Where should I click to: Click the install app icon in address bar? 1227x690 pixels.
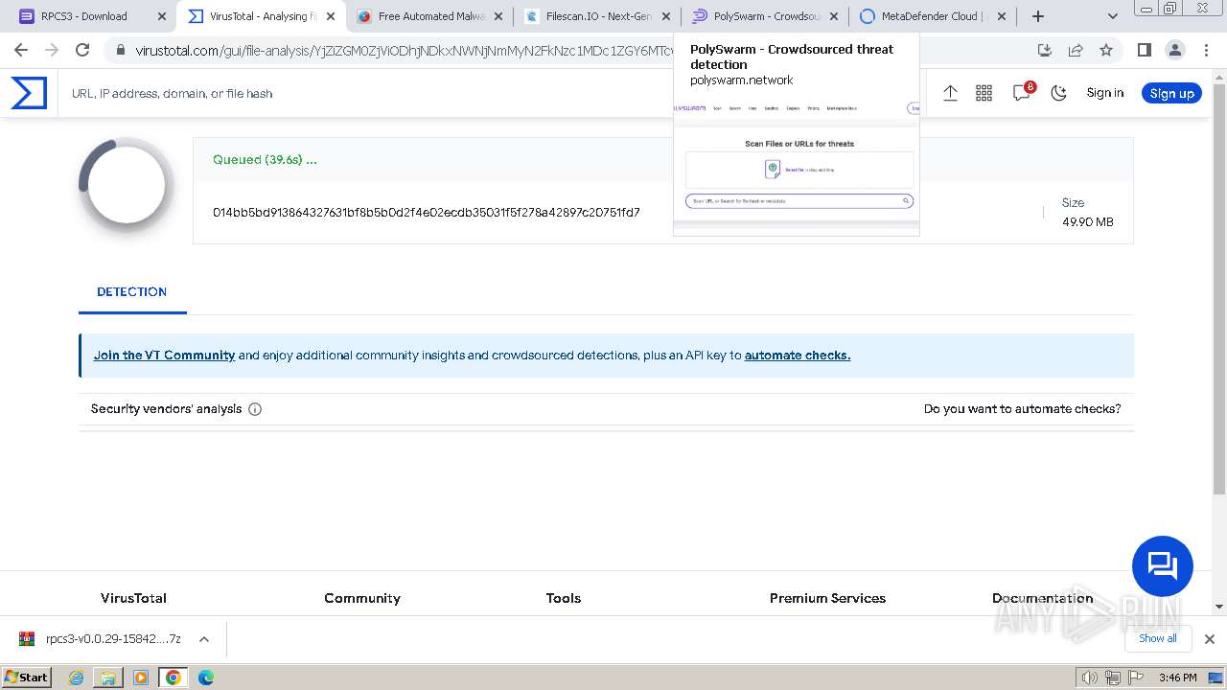click(1045, 50)
